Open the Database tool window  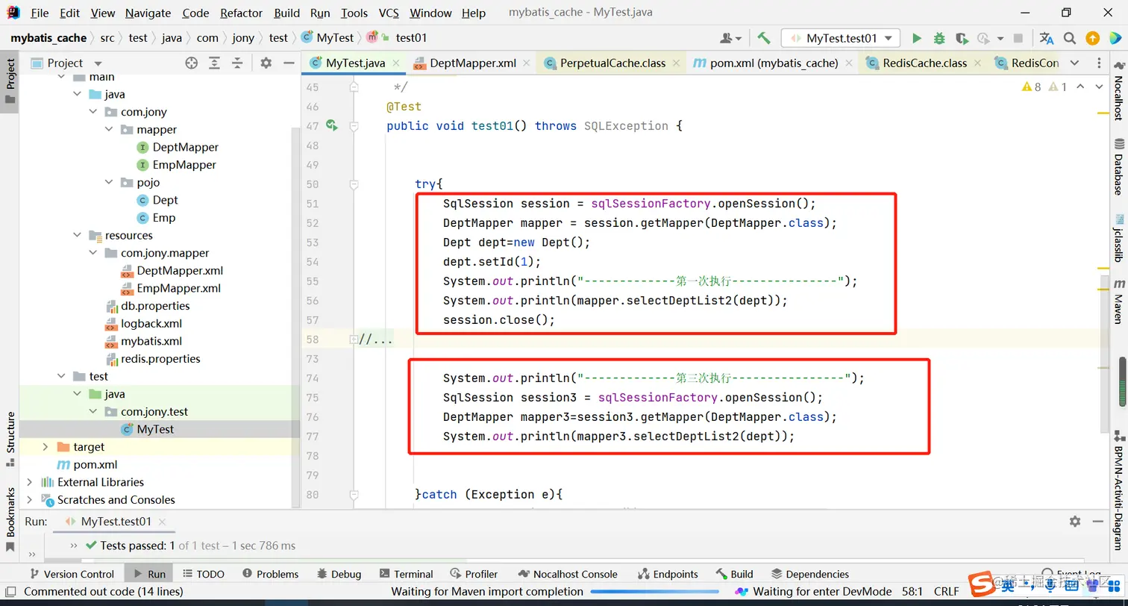1118,168
